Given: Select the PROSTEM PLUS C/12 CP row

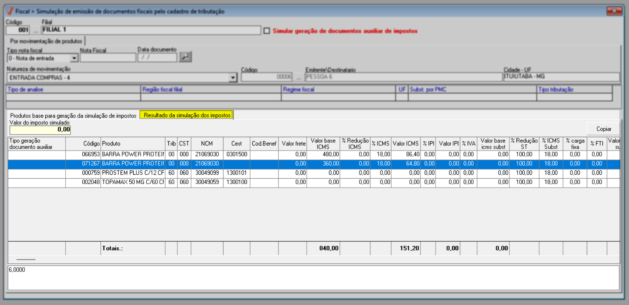Looking at the screenshot, I should pos(133,173).
